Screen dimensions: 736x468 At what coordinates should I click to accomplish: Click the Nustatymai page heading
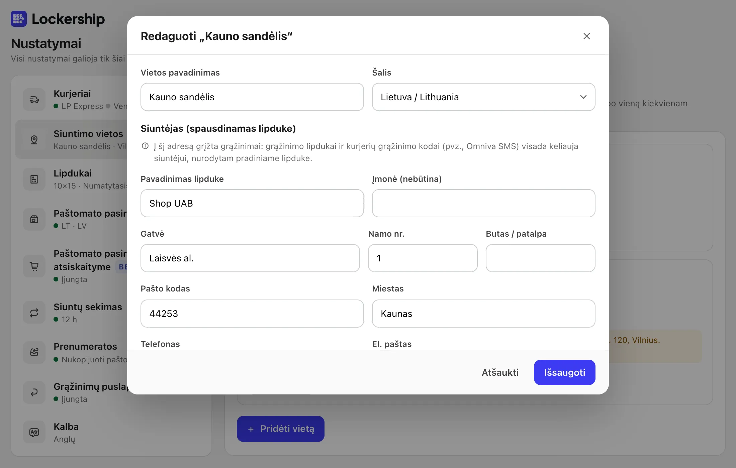46,44
